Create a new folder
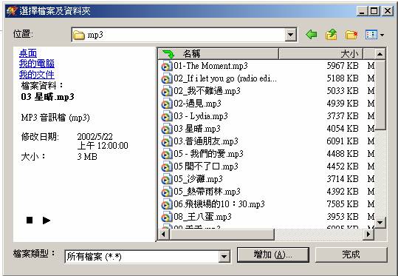This screenshot has width=398, height=276. pyautogui.click(x=351, y=35)
